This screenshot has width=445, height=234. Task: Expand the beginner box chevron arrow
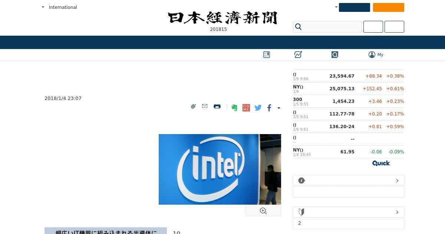point(397,212)
